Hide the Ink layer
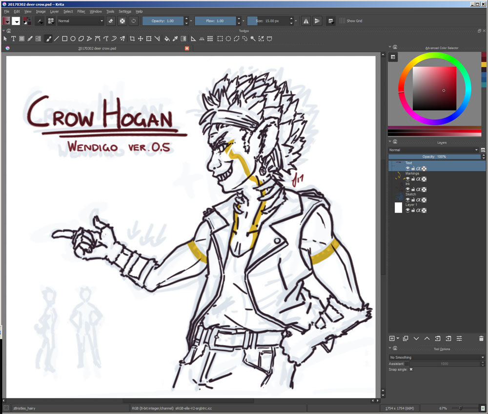Image resolution: width=488 pixels, height=414 pixels. click(x=407, y=189)
